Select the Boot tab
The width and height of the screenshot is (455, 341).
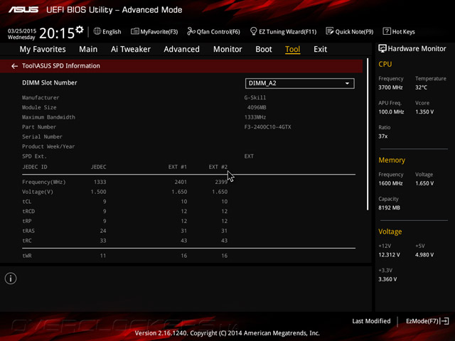[x=264, y=49]
